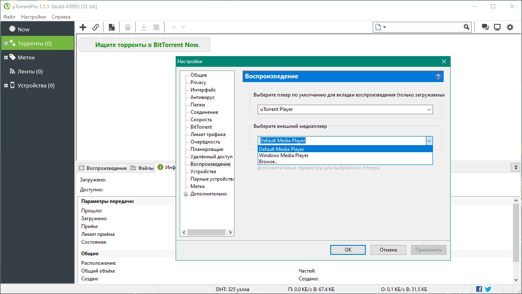Select Общие in settings tree
This screenshot has width=522, height=294.
coord(199,75)
